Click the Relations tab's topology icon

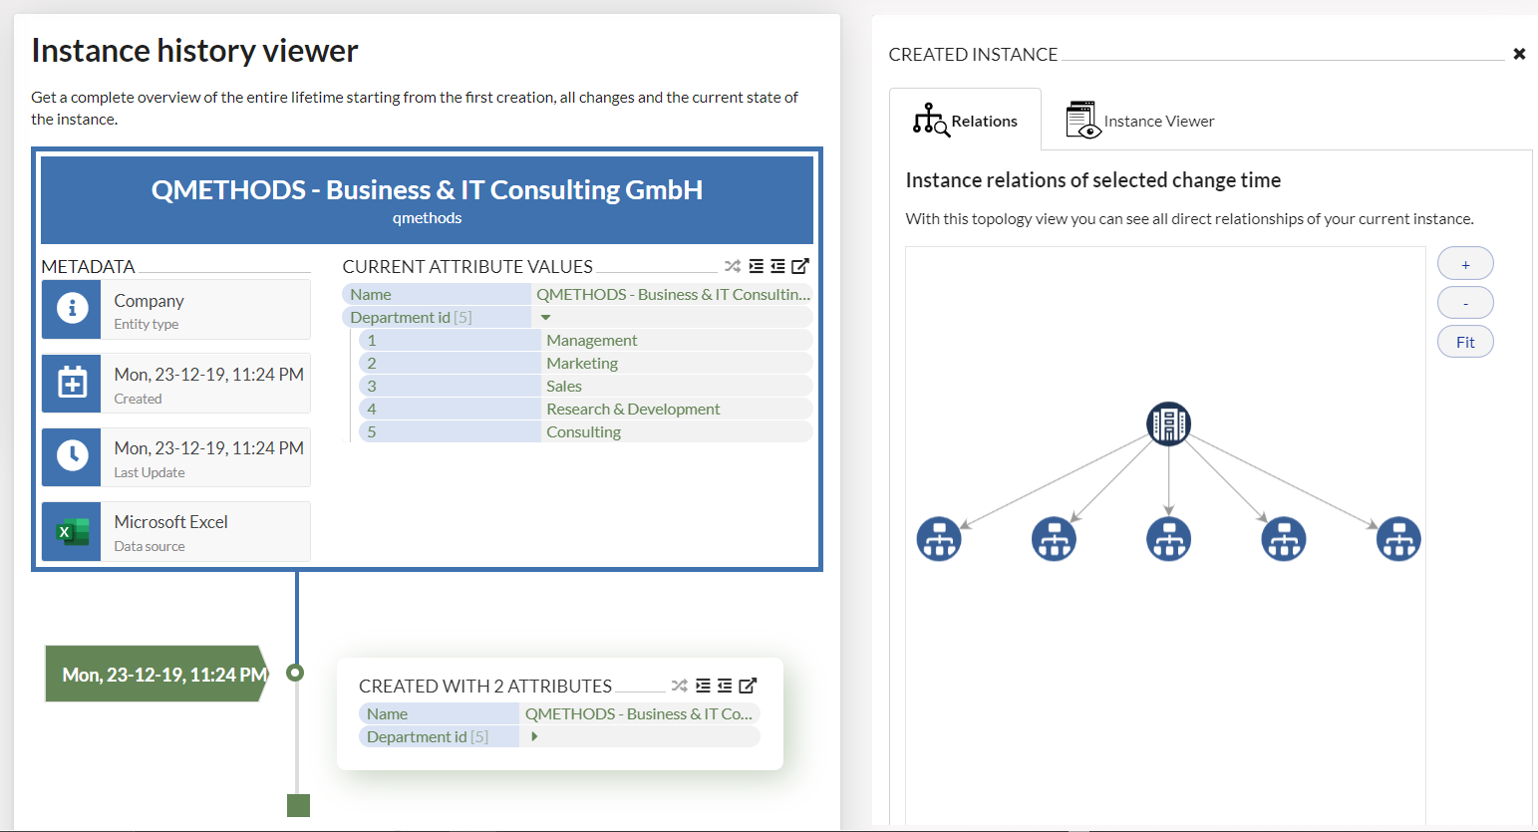click(930, 120)
